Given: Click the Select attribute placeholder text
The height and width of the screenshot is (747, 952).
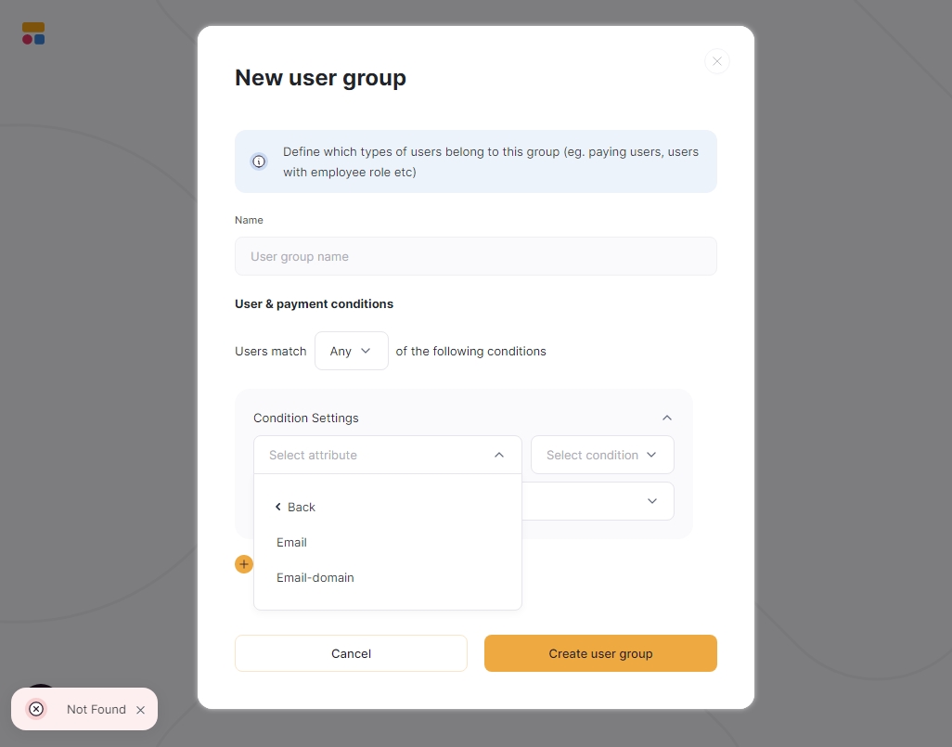Looking at the screenshot, I should [x=314, y=455].
